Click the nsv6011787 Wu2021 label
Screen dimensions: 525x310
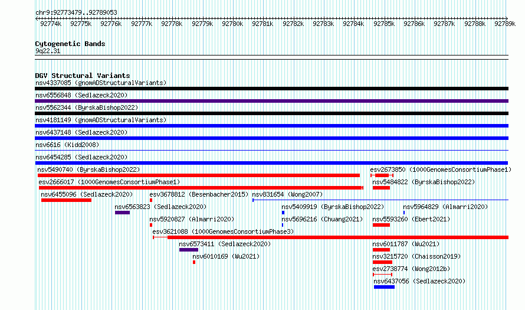[406, 244]
